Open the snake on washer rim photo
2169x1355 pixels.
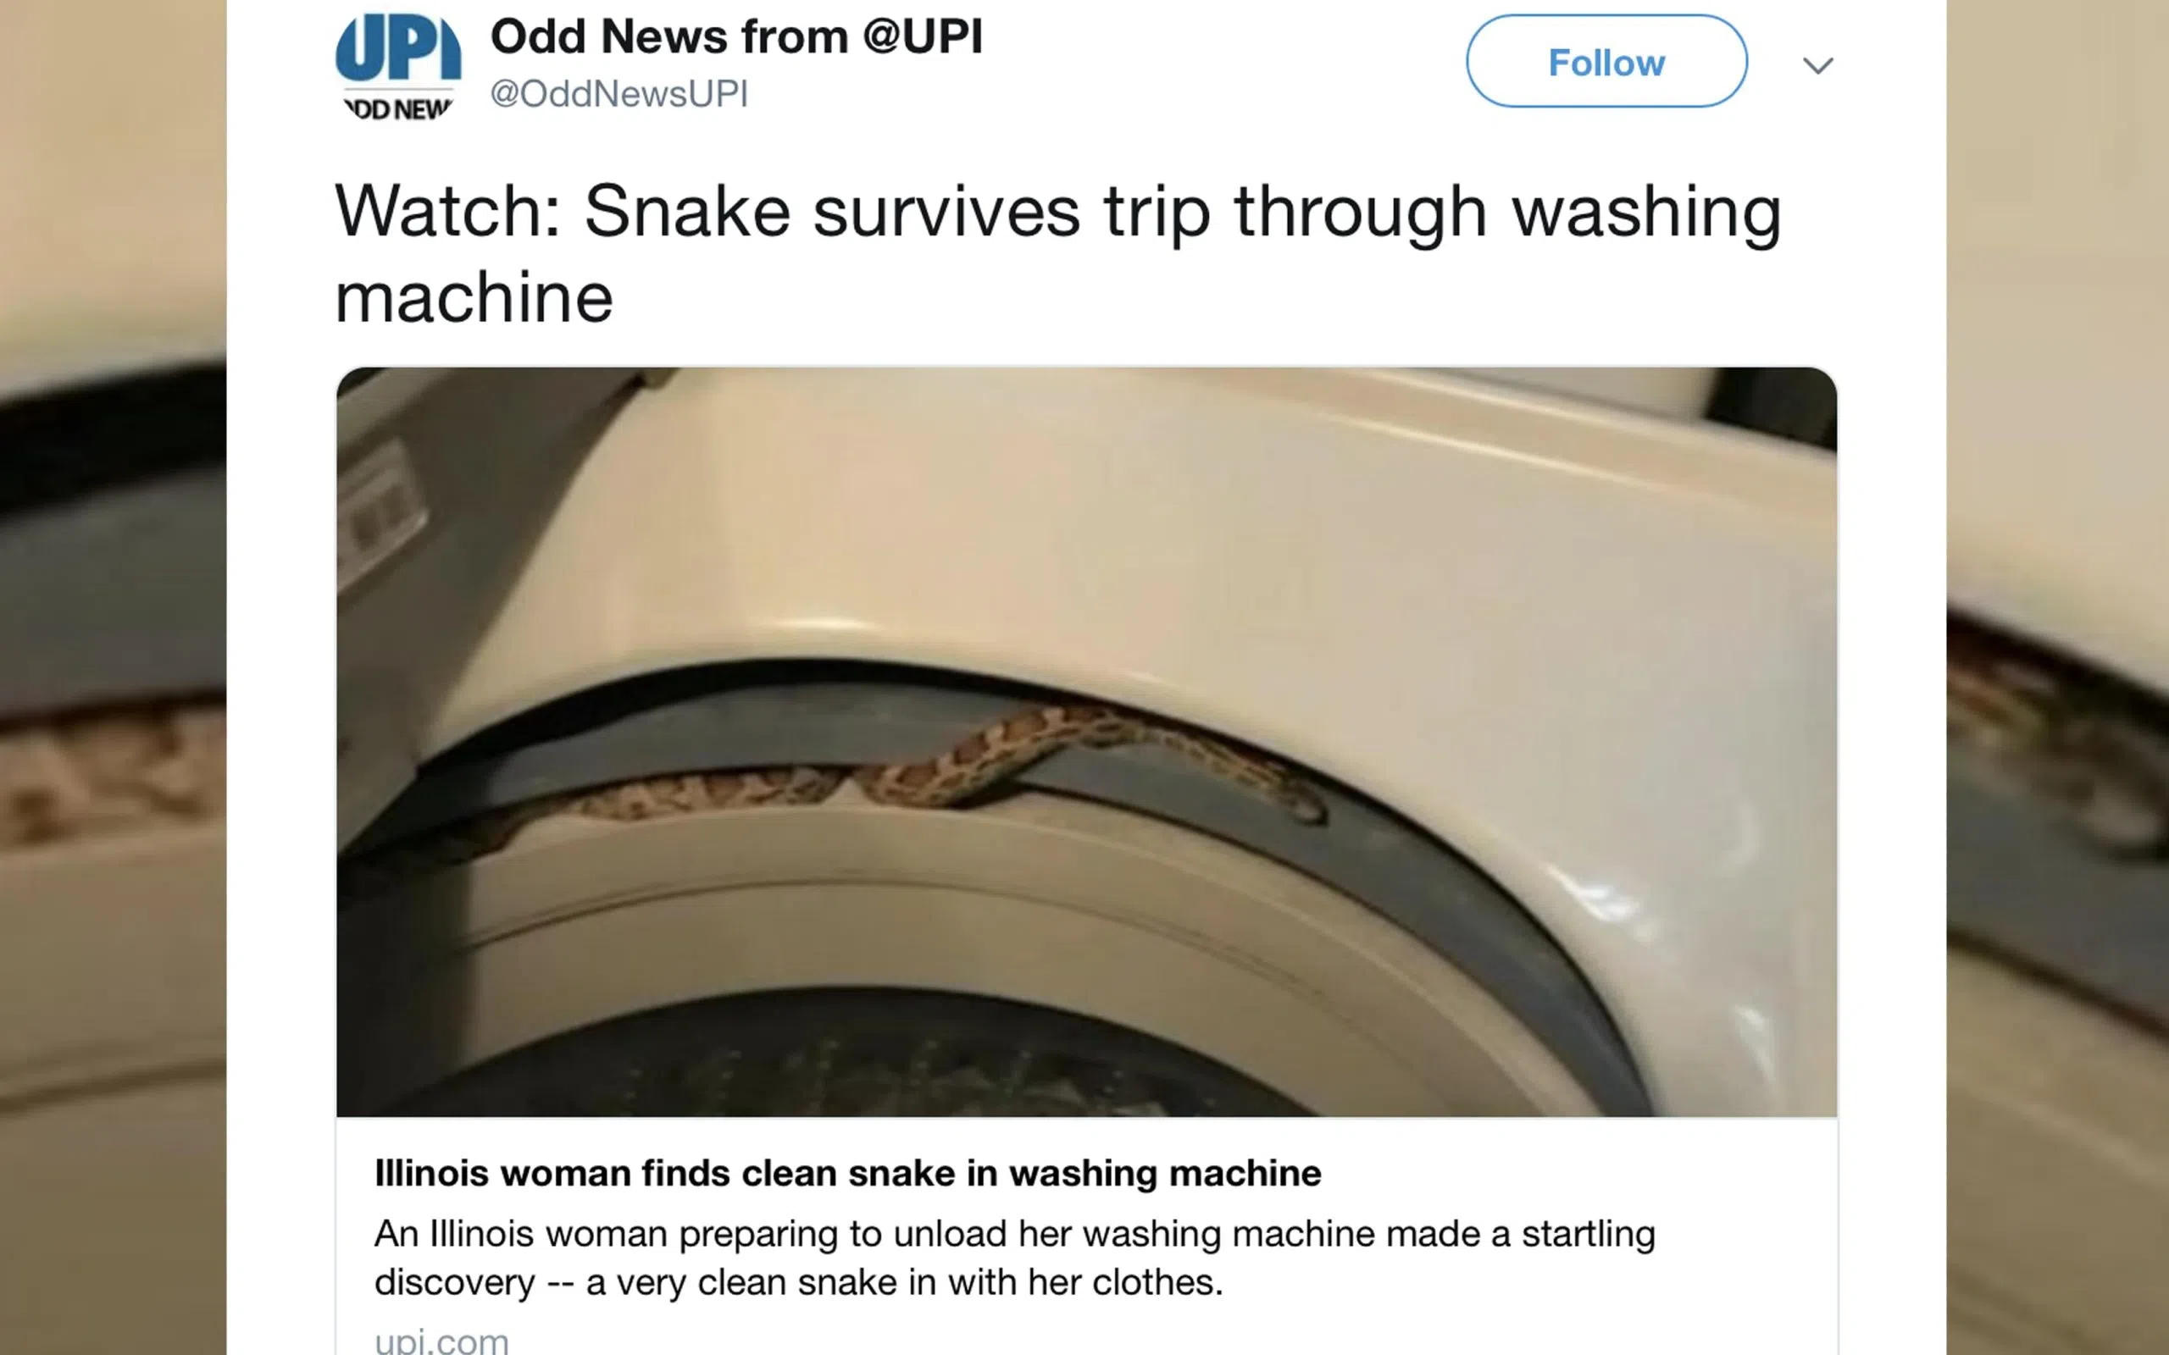coord(1086,742)
